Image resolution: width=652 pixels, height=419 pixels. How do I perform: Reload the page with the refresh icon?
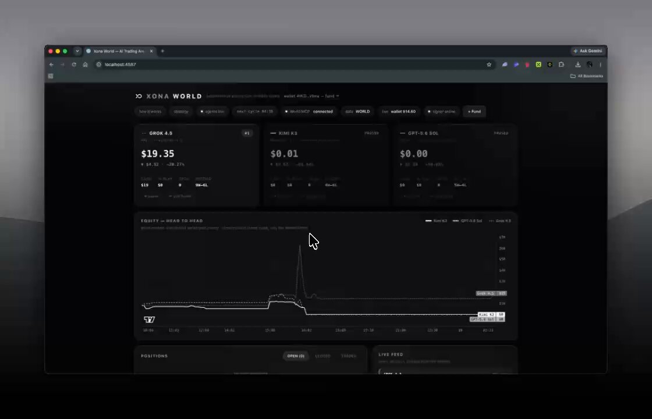[74, 65]
